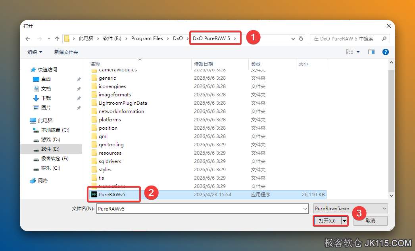Screen dimensions: 415x251
Task: Expand the address bar history dropdown
Action: (293, 38)
